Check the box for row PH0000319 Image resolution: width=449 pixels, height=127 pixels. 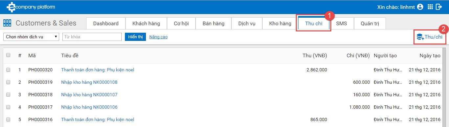[8, 82]
